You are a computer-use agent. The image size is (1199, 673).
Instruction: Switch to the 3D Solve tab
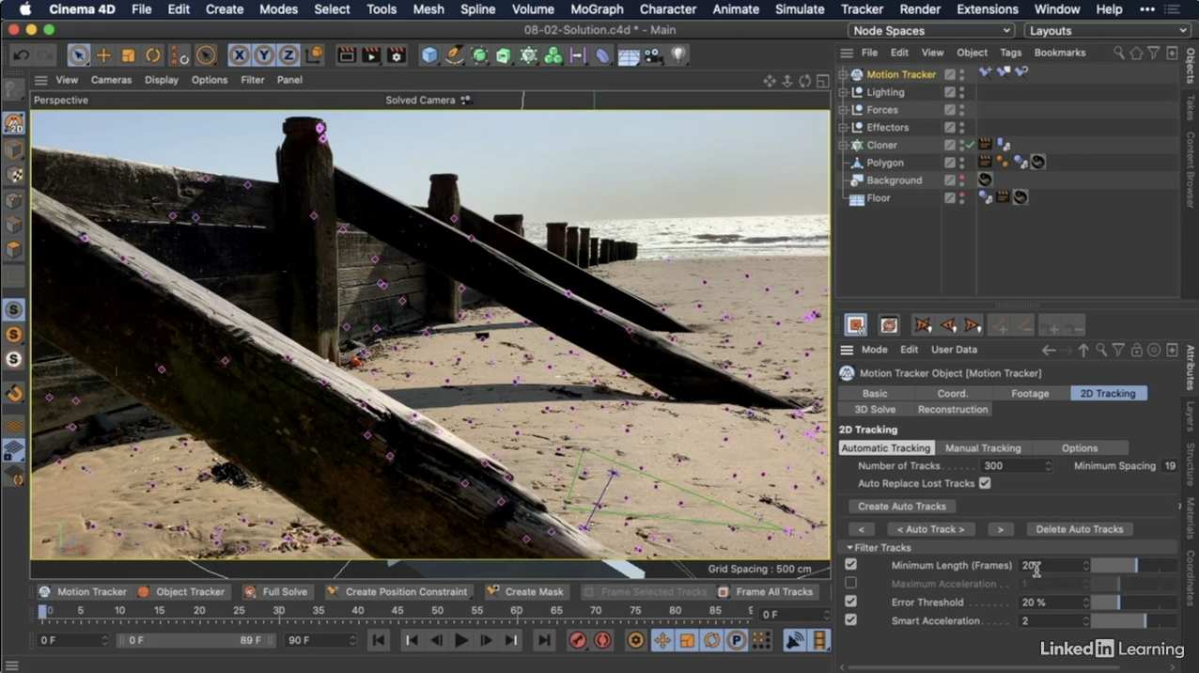point(874,409)
